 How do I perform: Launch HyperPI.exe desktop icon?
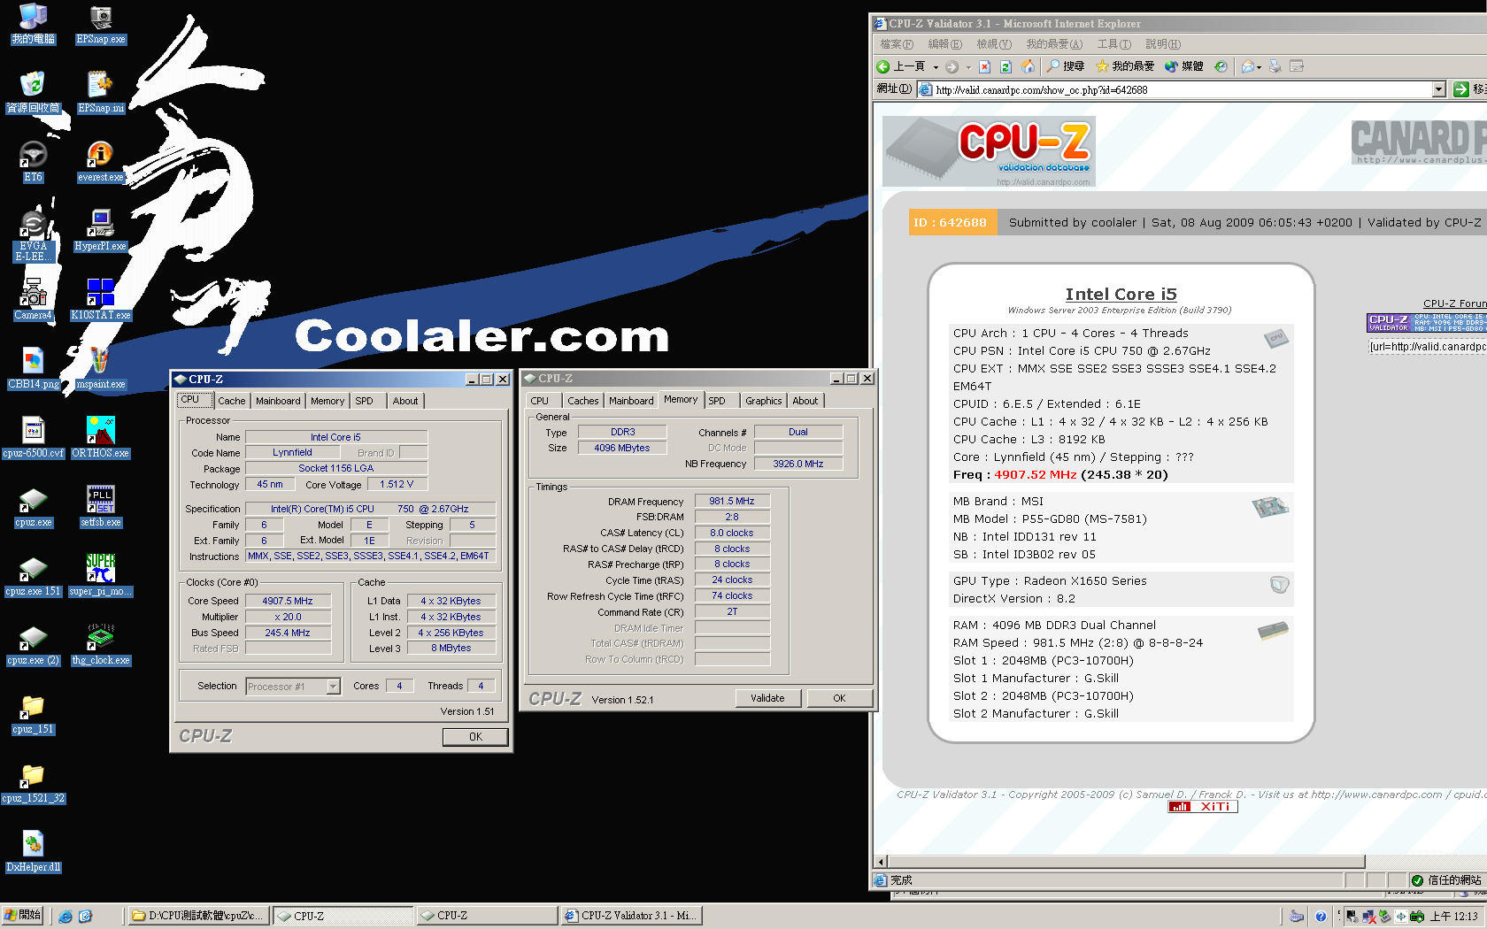pos(101,232)
